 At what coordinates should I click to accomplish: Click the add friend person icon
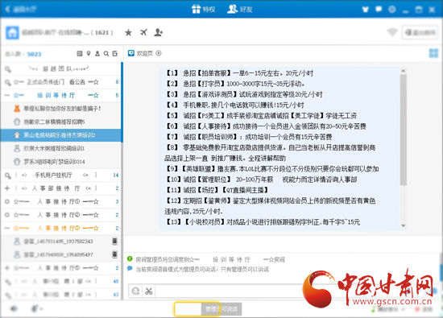(x=158, y=32)
